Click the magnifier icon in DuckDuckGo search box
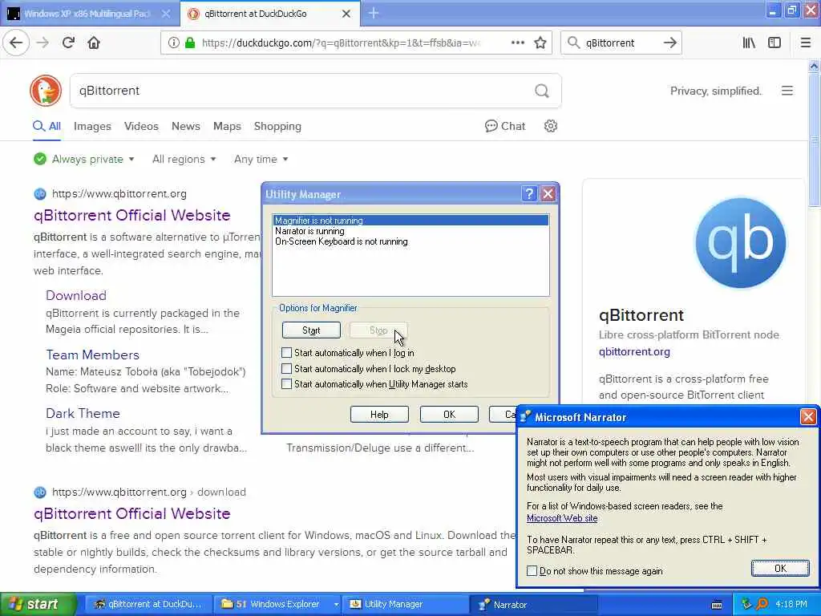 542,91
